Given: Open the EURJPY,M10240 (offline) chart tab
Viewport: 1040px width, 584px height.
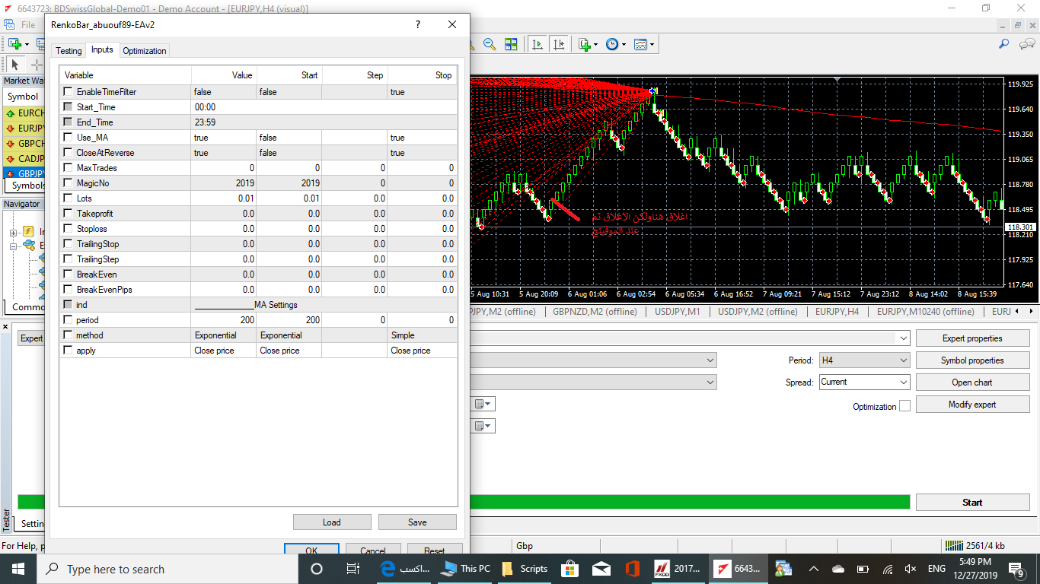Looking at the screenshot, I should click(925, 312).
